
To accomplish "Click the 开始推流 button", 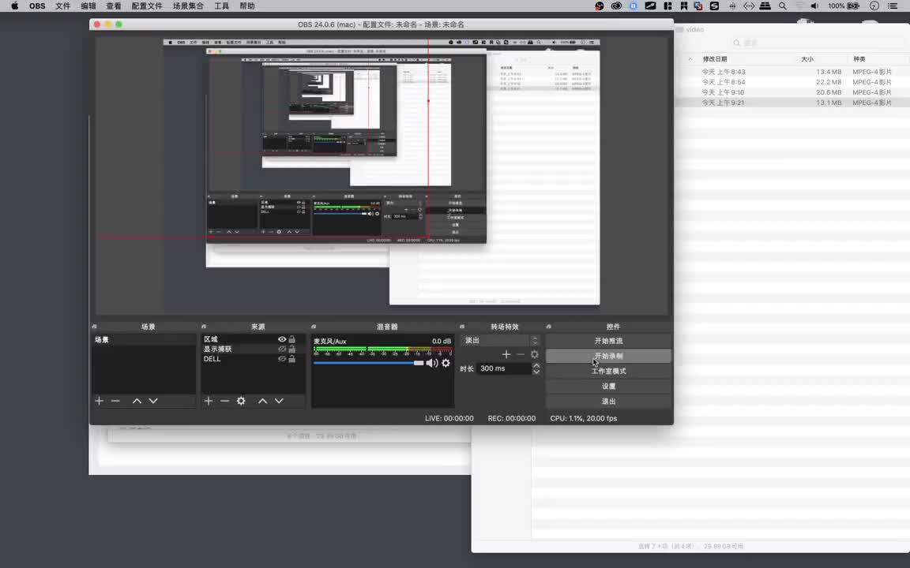I will 608,341.
